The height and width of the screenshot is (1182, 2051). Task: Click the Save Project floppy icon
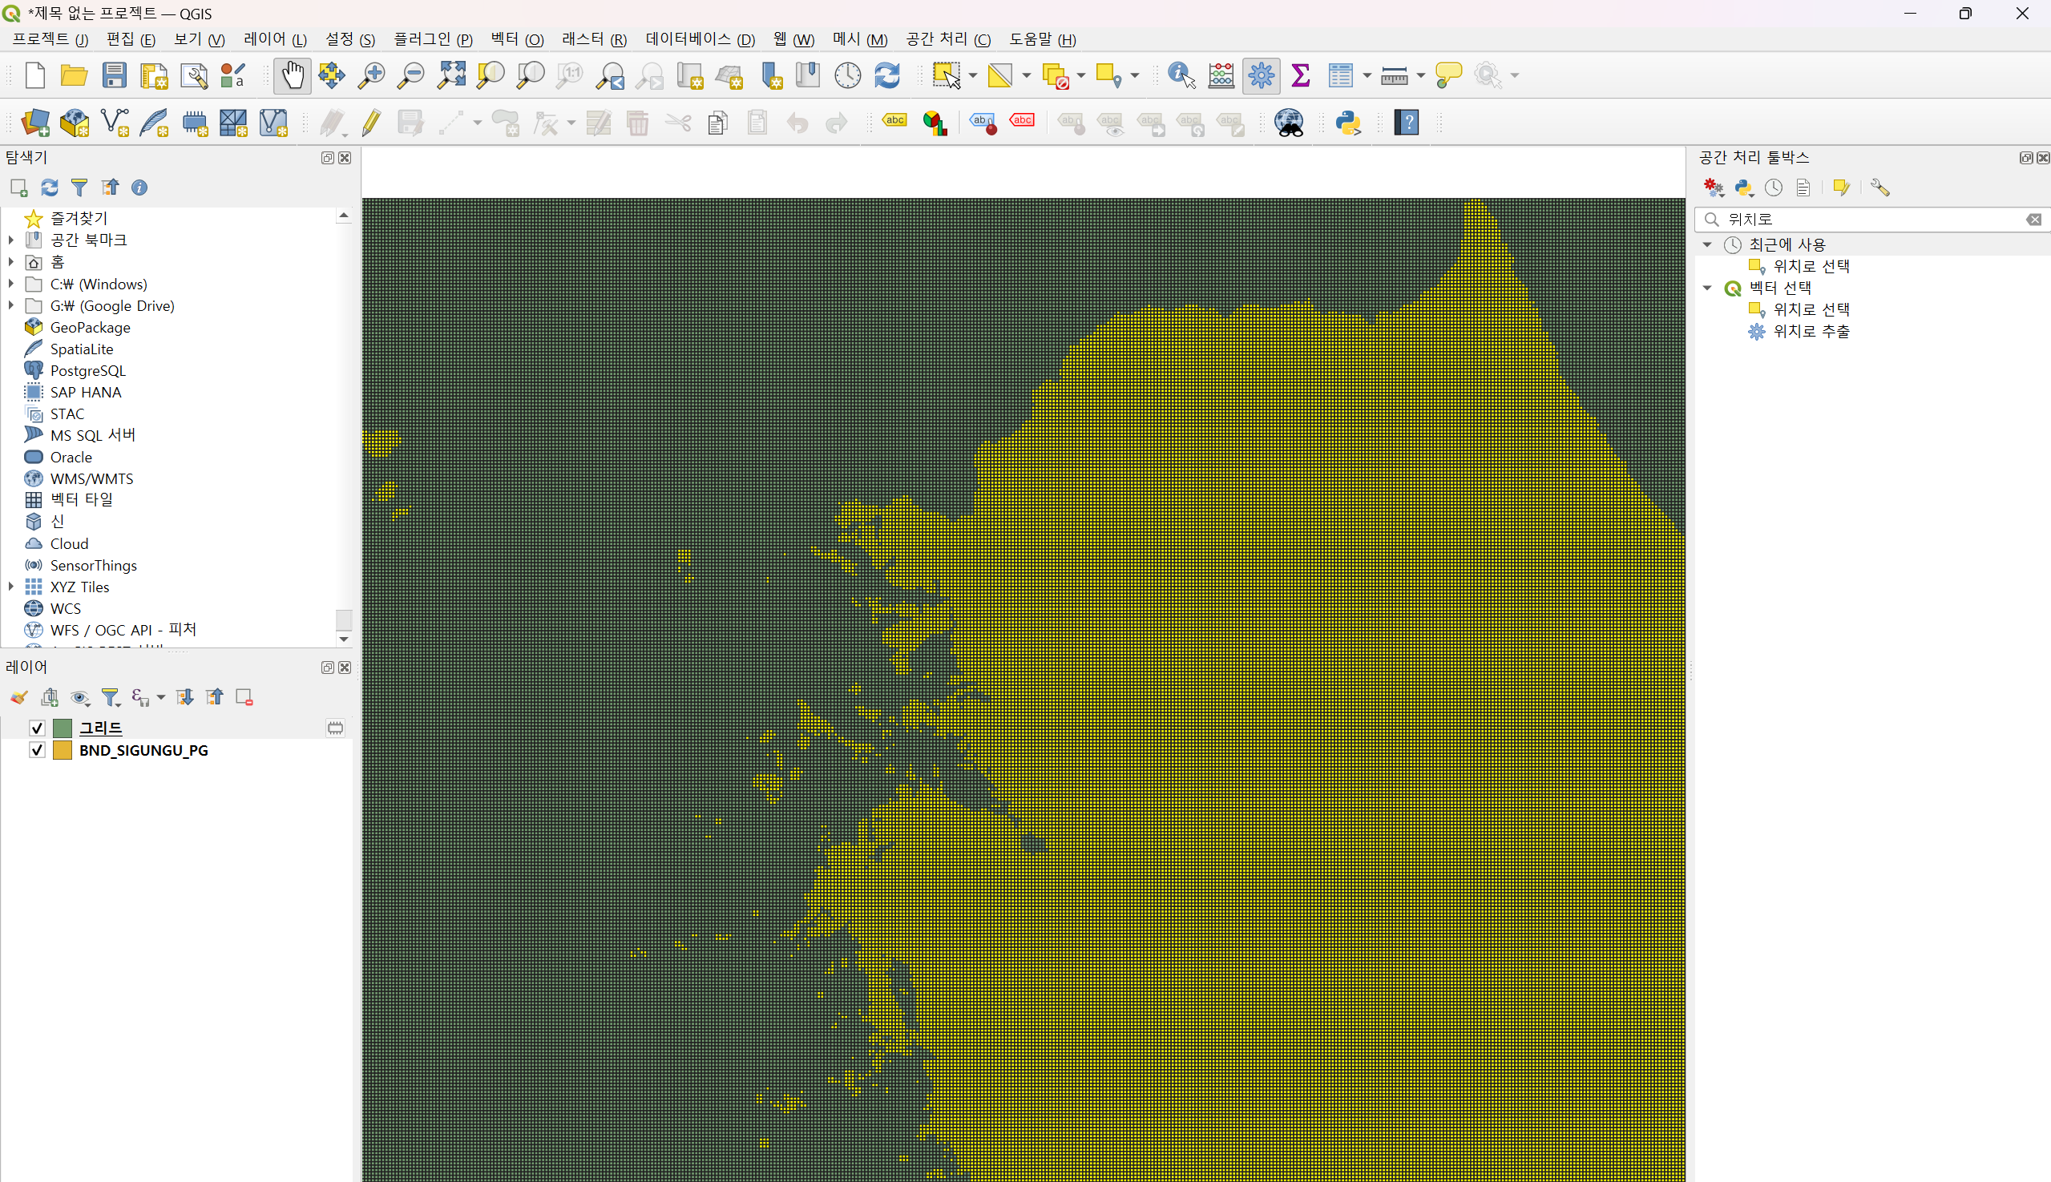(114, 75)
